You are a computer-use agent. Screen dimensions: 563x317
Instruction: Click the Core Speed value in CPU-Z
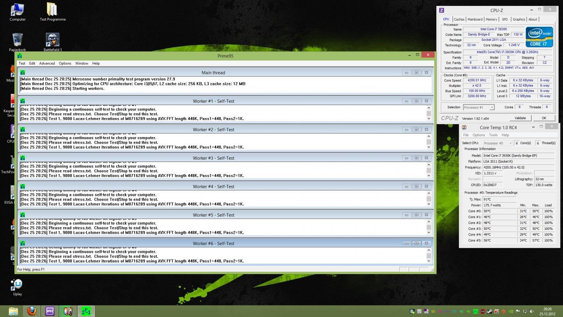(477, 81)
